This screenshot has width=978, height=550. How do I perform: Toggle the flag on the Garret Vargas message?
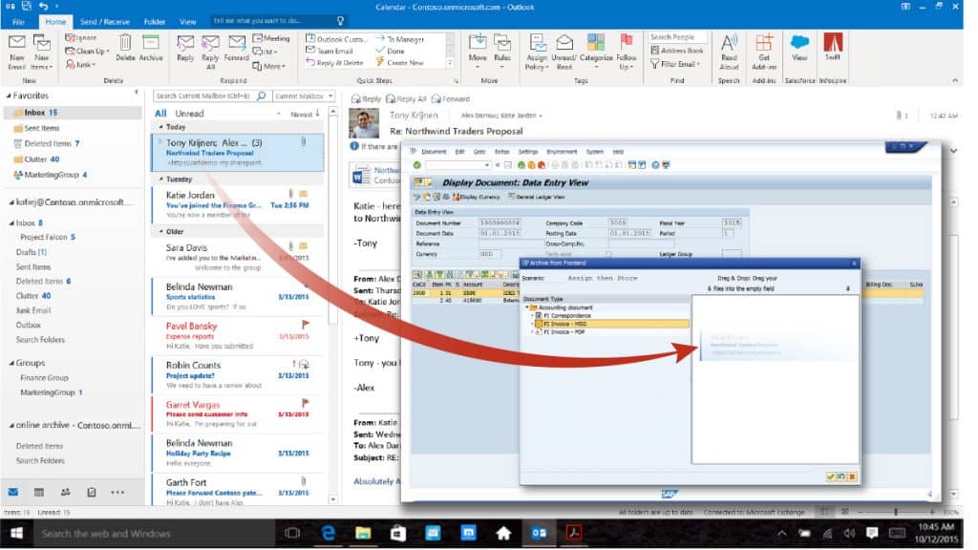point(306,403)
